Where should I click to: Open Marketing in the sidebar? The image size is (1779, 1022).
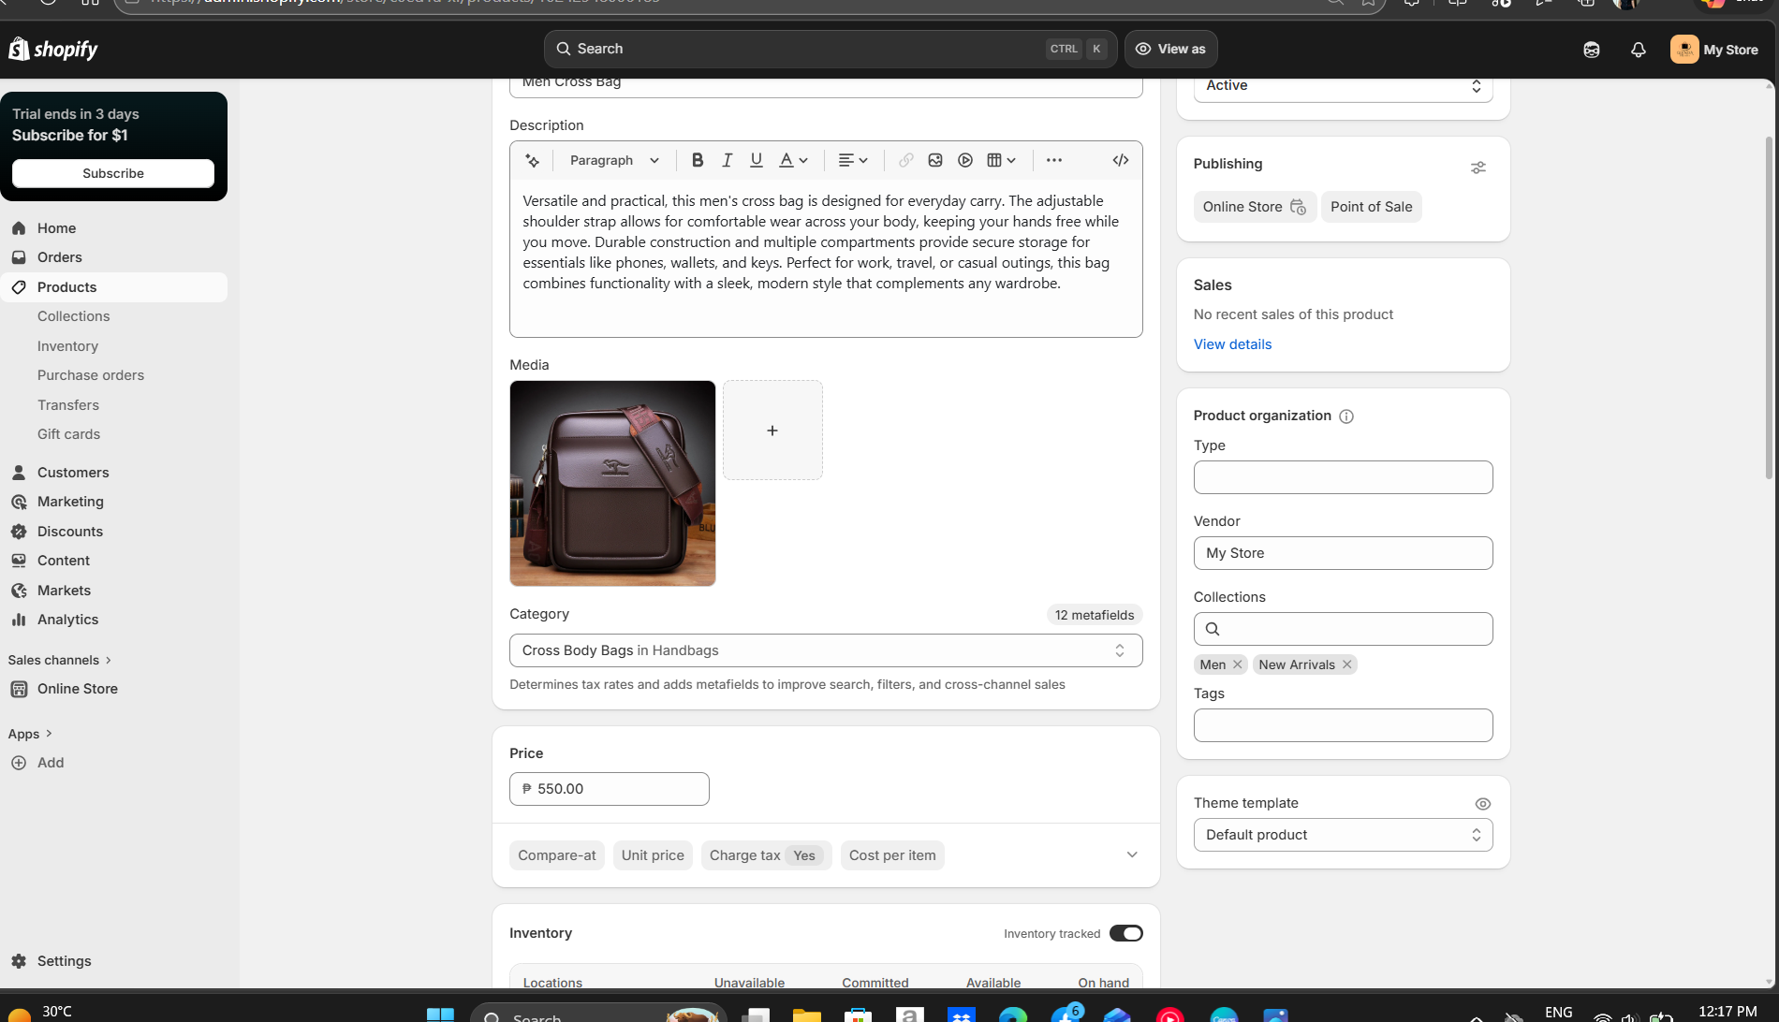[x=114, y=502]
